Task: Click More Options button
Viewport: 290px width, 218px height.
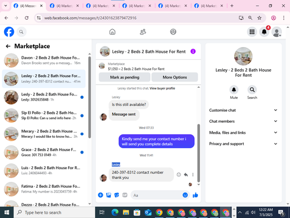Action: [175, 77]
